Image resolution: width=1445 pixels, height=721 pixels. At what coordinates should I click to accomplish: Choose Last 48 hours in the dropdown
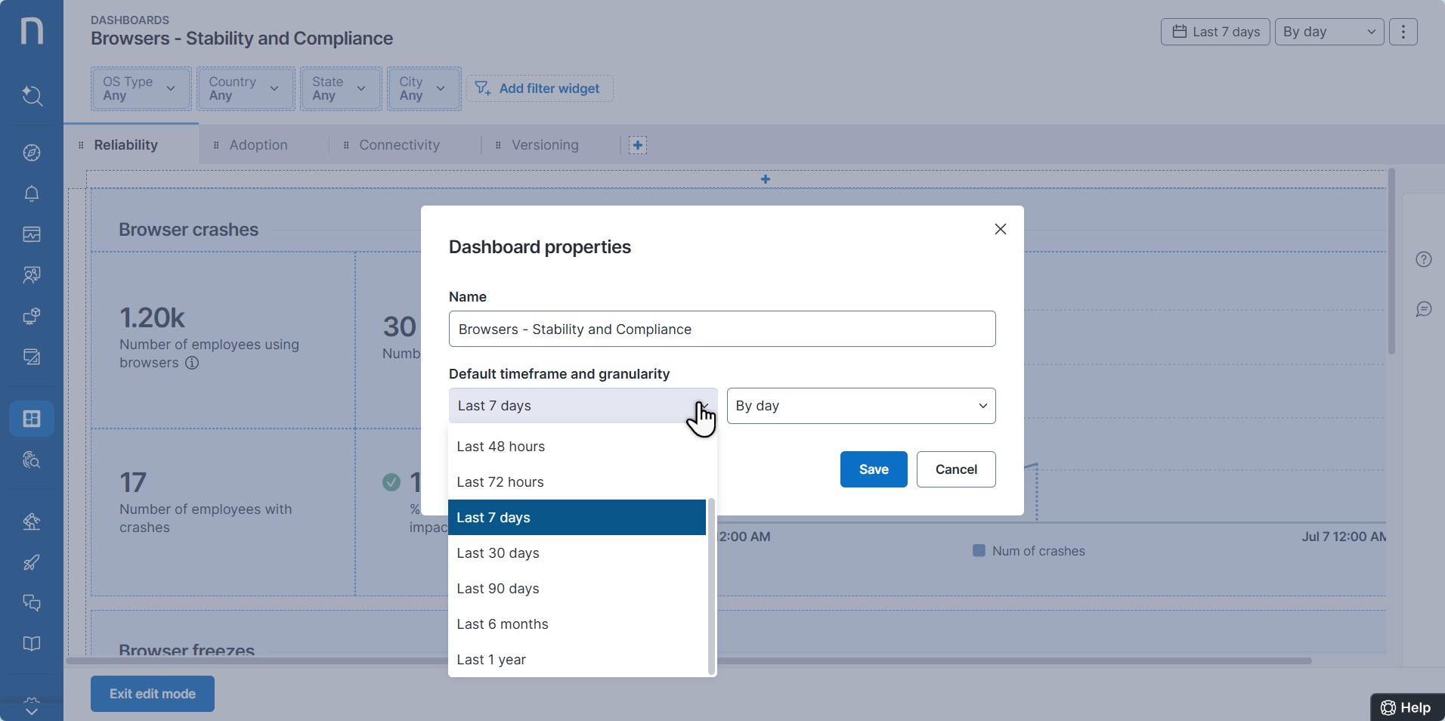(500, 446)
